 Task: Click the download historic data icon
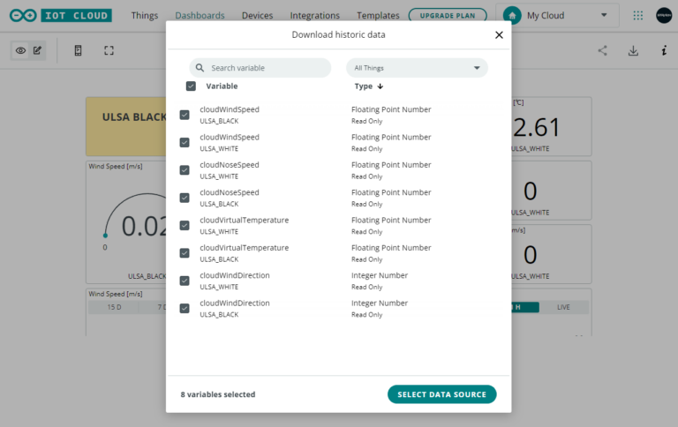click(633, 50)
